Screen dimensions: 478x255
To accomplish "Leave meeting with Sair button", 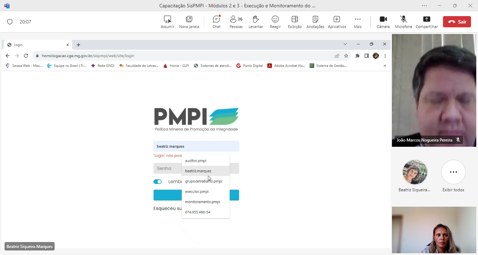I will tap(457, 22).
